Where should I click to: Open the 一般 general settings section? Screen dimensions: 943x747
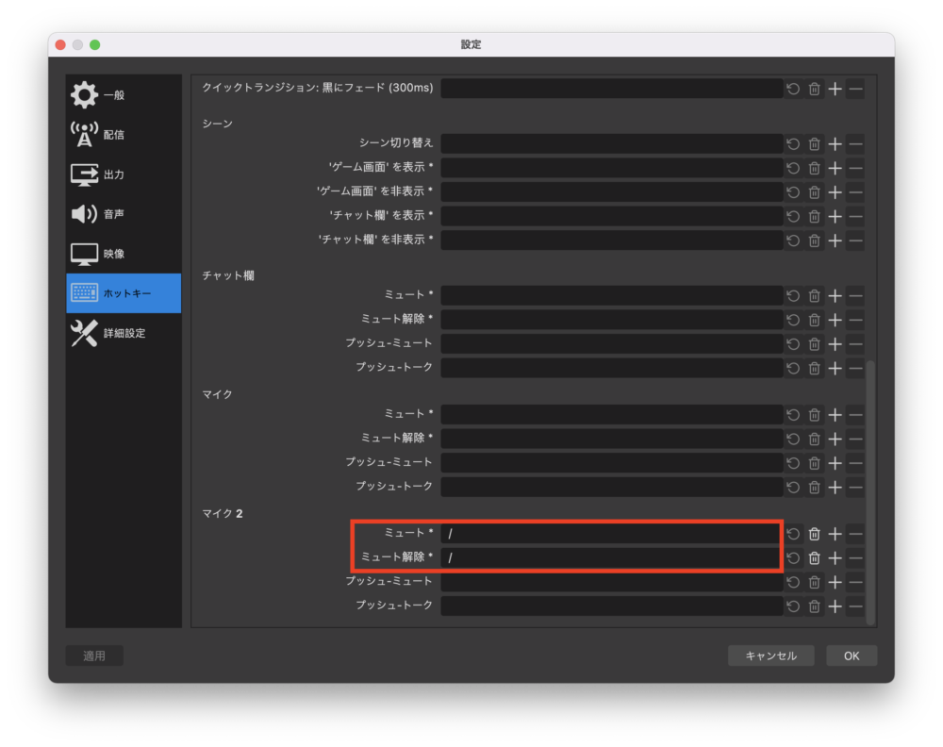(124, 95)
